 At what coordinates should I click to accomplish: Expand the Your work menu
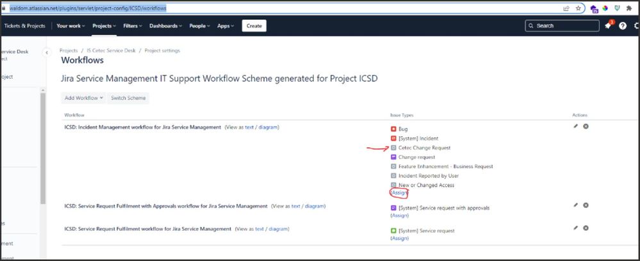pyautogui.click(x=70, y=26)
